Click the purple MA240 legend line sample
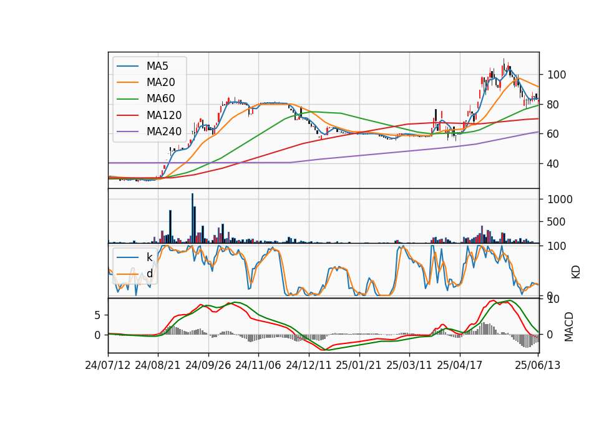599x430 pixels. tap(127, 131)
